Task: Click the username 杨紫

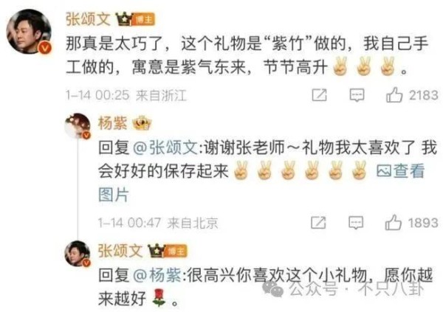Action: 112,123
